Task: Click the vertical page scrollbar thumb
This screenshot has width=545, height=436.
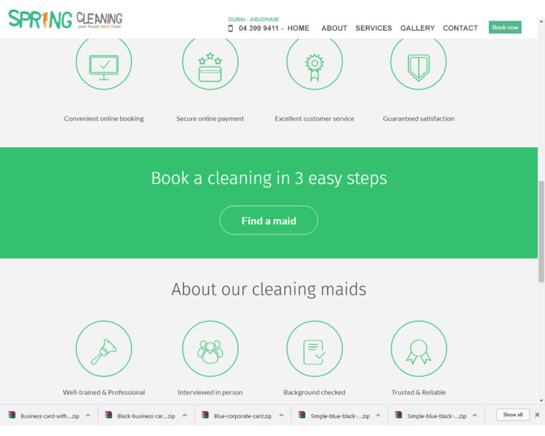Action: (541, 231)
